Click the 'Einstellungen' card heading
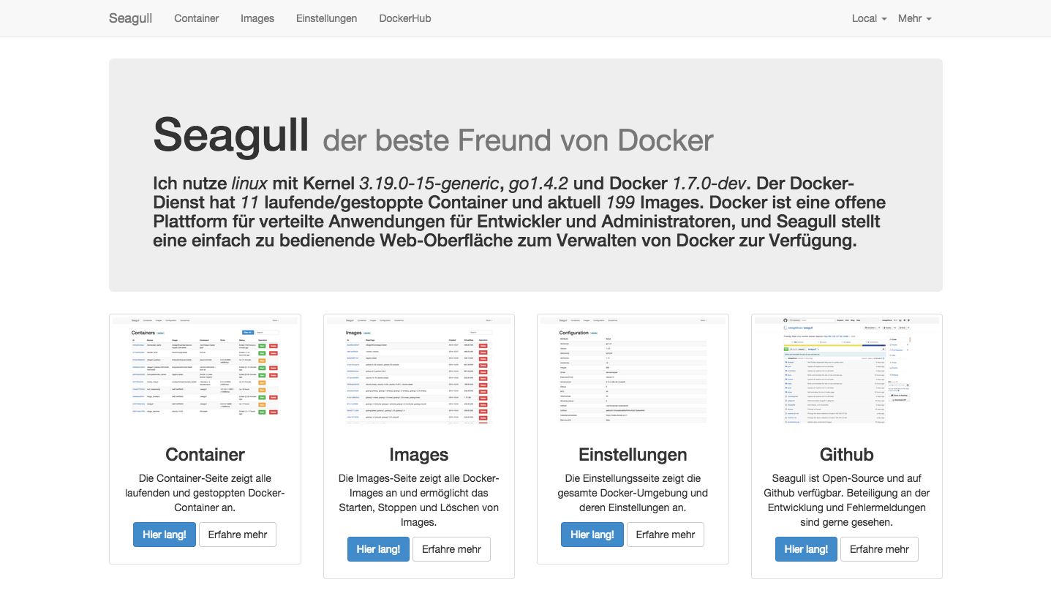Screen dimensions: 1051x604 pyautogui.click(x=633, y=455)
